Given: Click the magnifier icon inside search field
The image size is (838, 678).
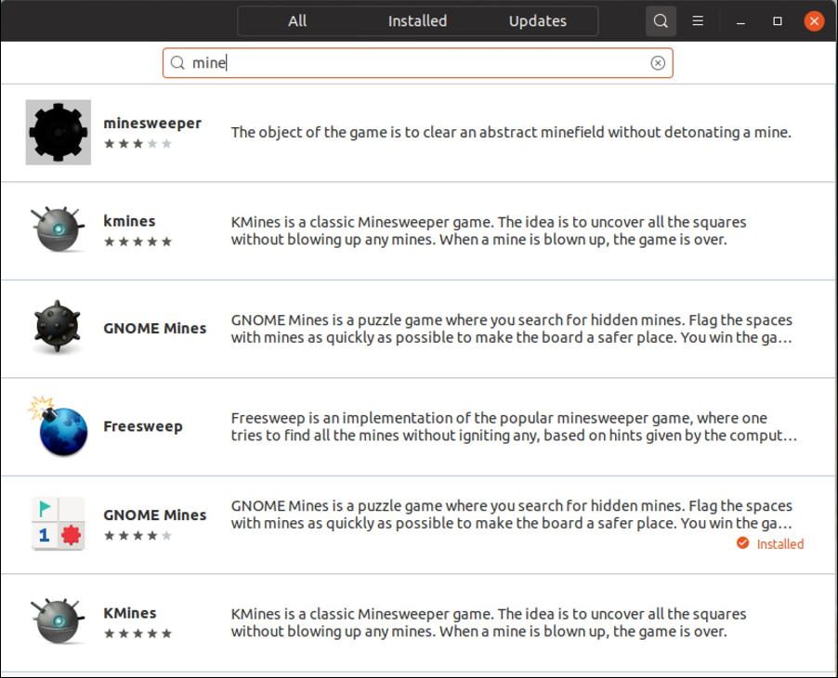Looking at the screenshot, I should point(177,63).
